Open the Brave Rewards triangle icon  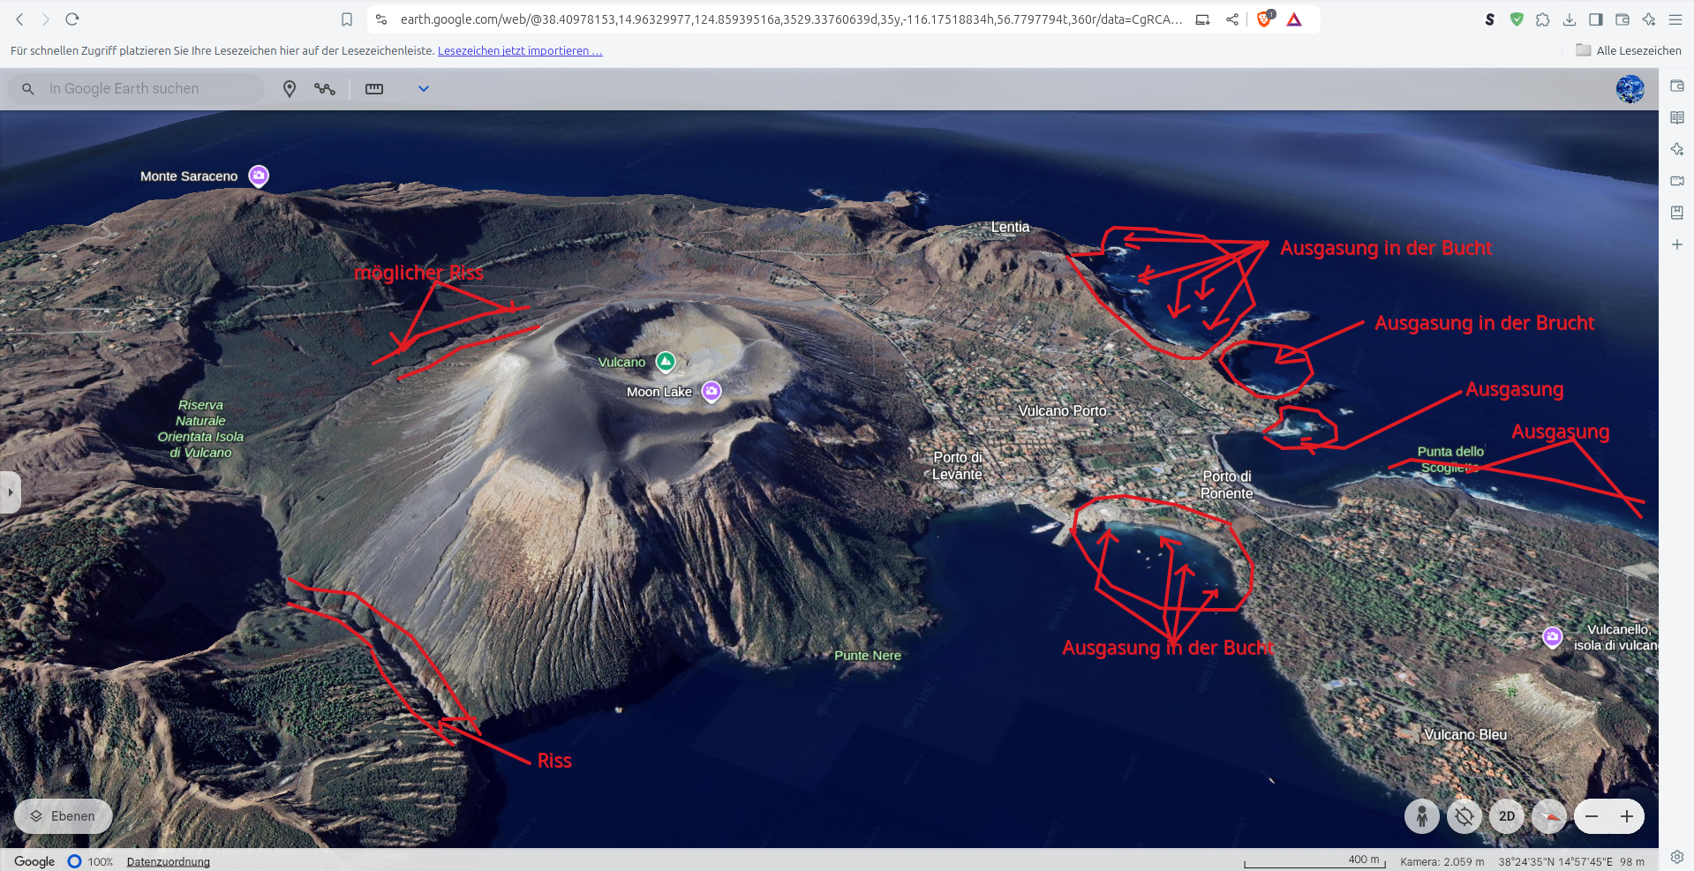coord(1294,19)
